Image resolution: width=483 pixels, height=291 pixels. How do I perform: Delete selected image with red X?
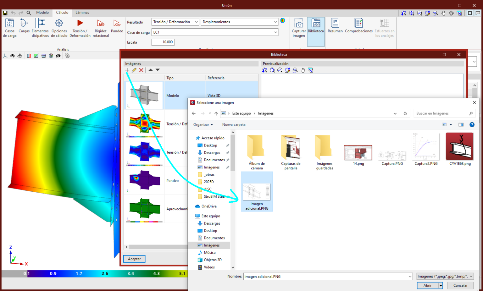(x=141, y=70)
